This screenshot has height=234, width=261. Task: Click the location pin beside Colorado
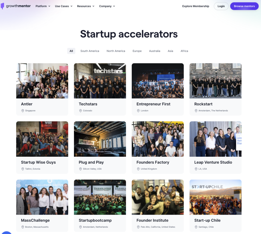click(80, 111)
